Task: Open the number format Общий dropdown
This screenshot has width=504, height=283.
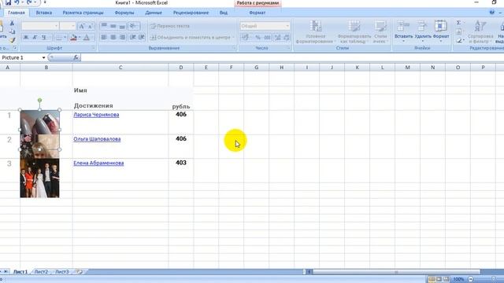Action: click(265, 26)
